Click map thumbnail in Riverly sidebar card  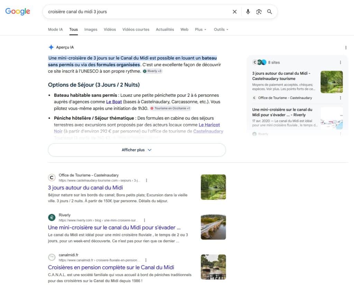[332, 118]
